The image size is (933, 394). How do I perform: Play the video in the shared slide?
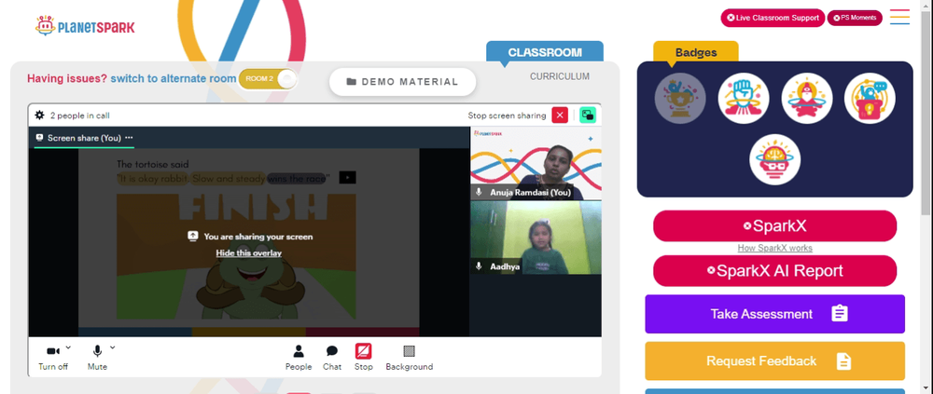pyautogui.click(x=347, y=177)
